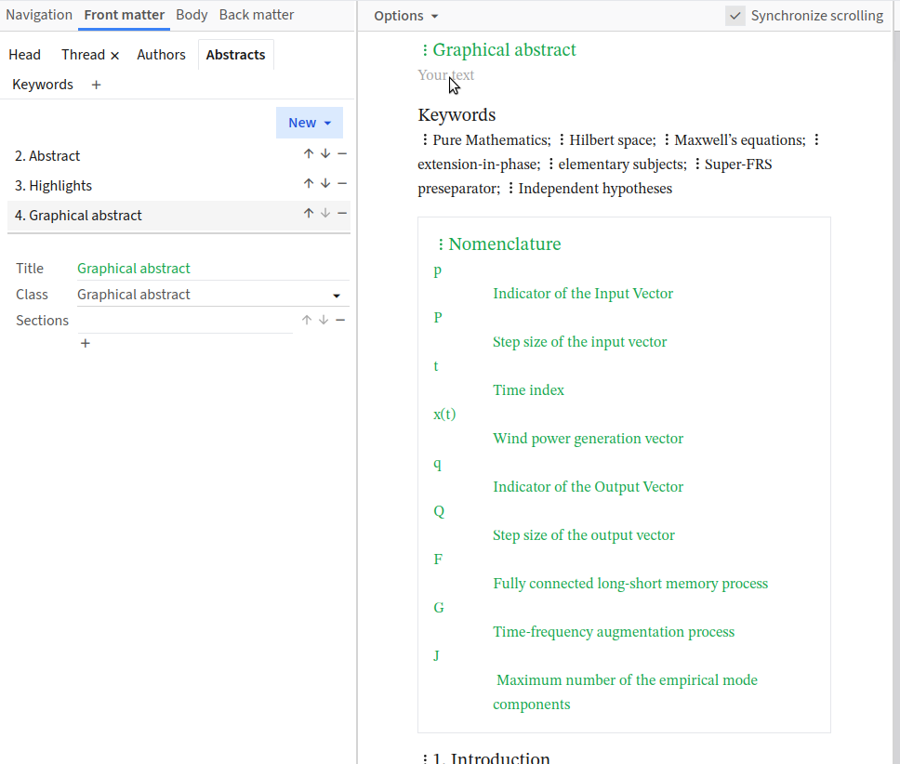Move Abstract item up with arrow
Screen dimensions: 900x764
pos(309,154)
